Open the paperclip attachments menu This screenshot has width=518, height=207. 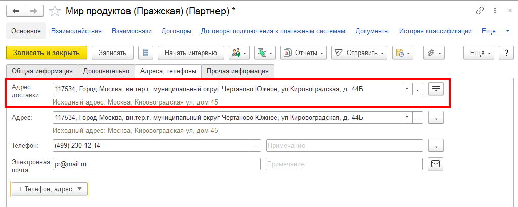pos(434,53)
